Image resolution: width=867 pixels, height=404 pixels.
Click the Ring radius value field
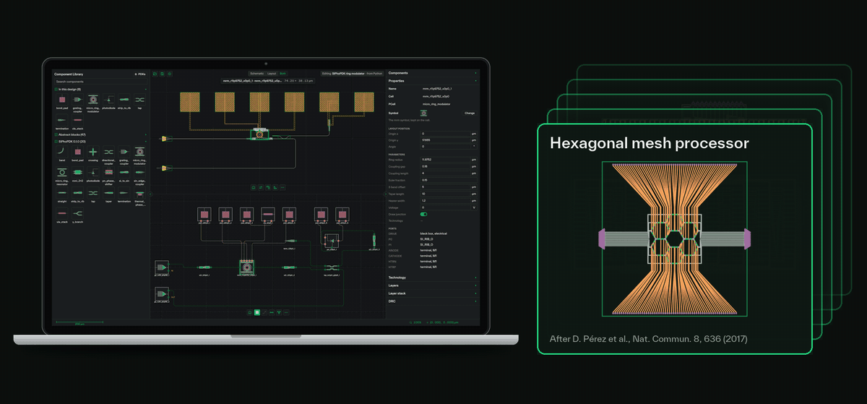tap(446, 160)
